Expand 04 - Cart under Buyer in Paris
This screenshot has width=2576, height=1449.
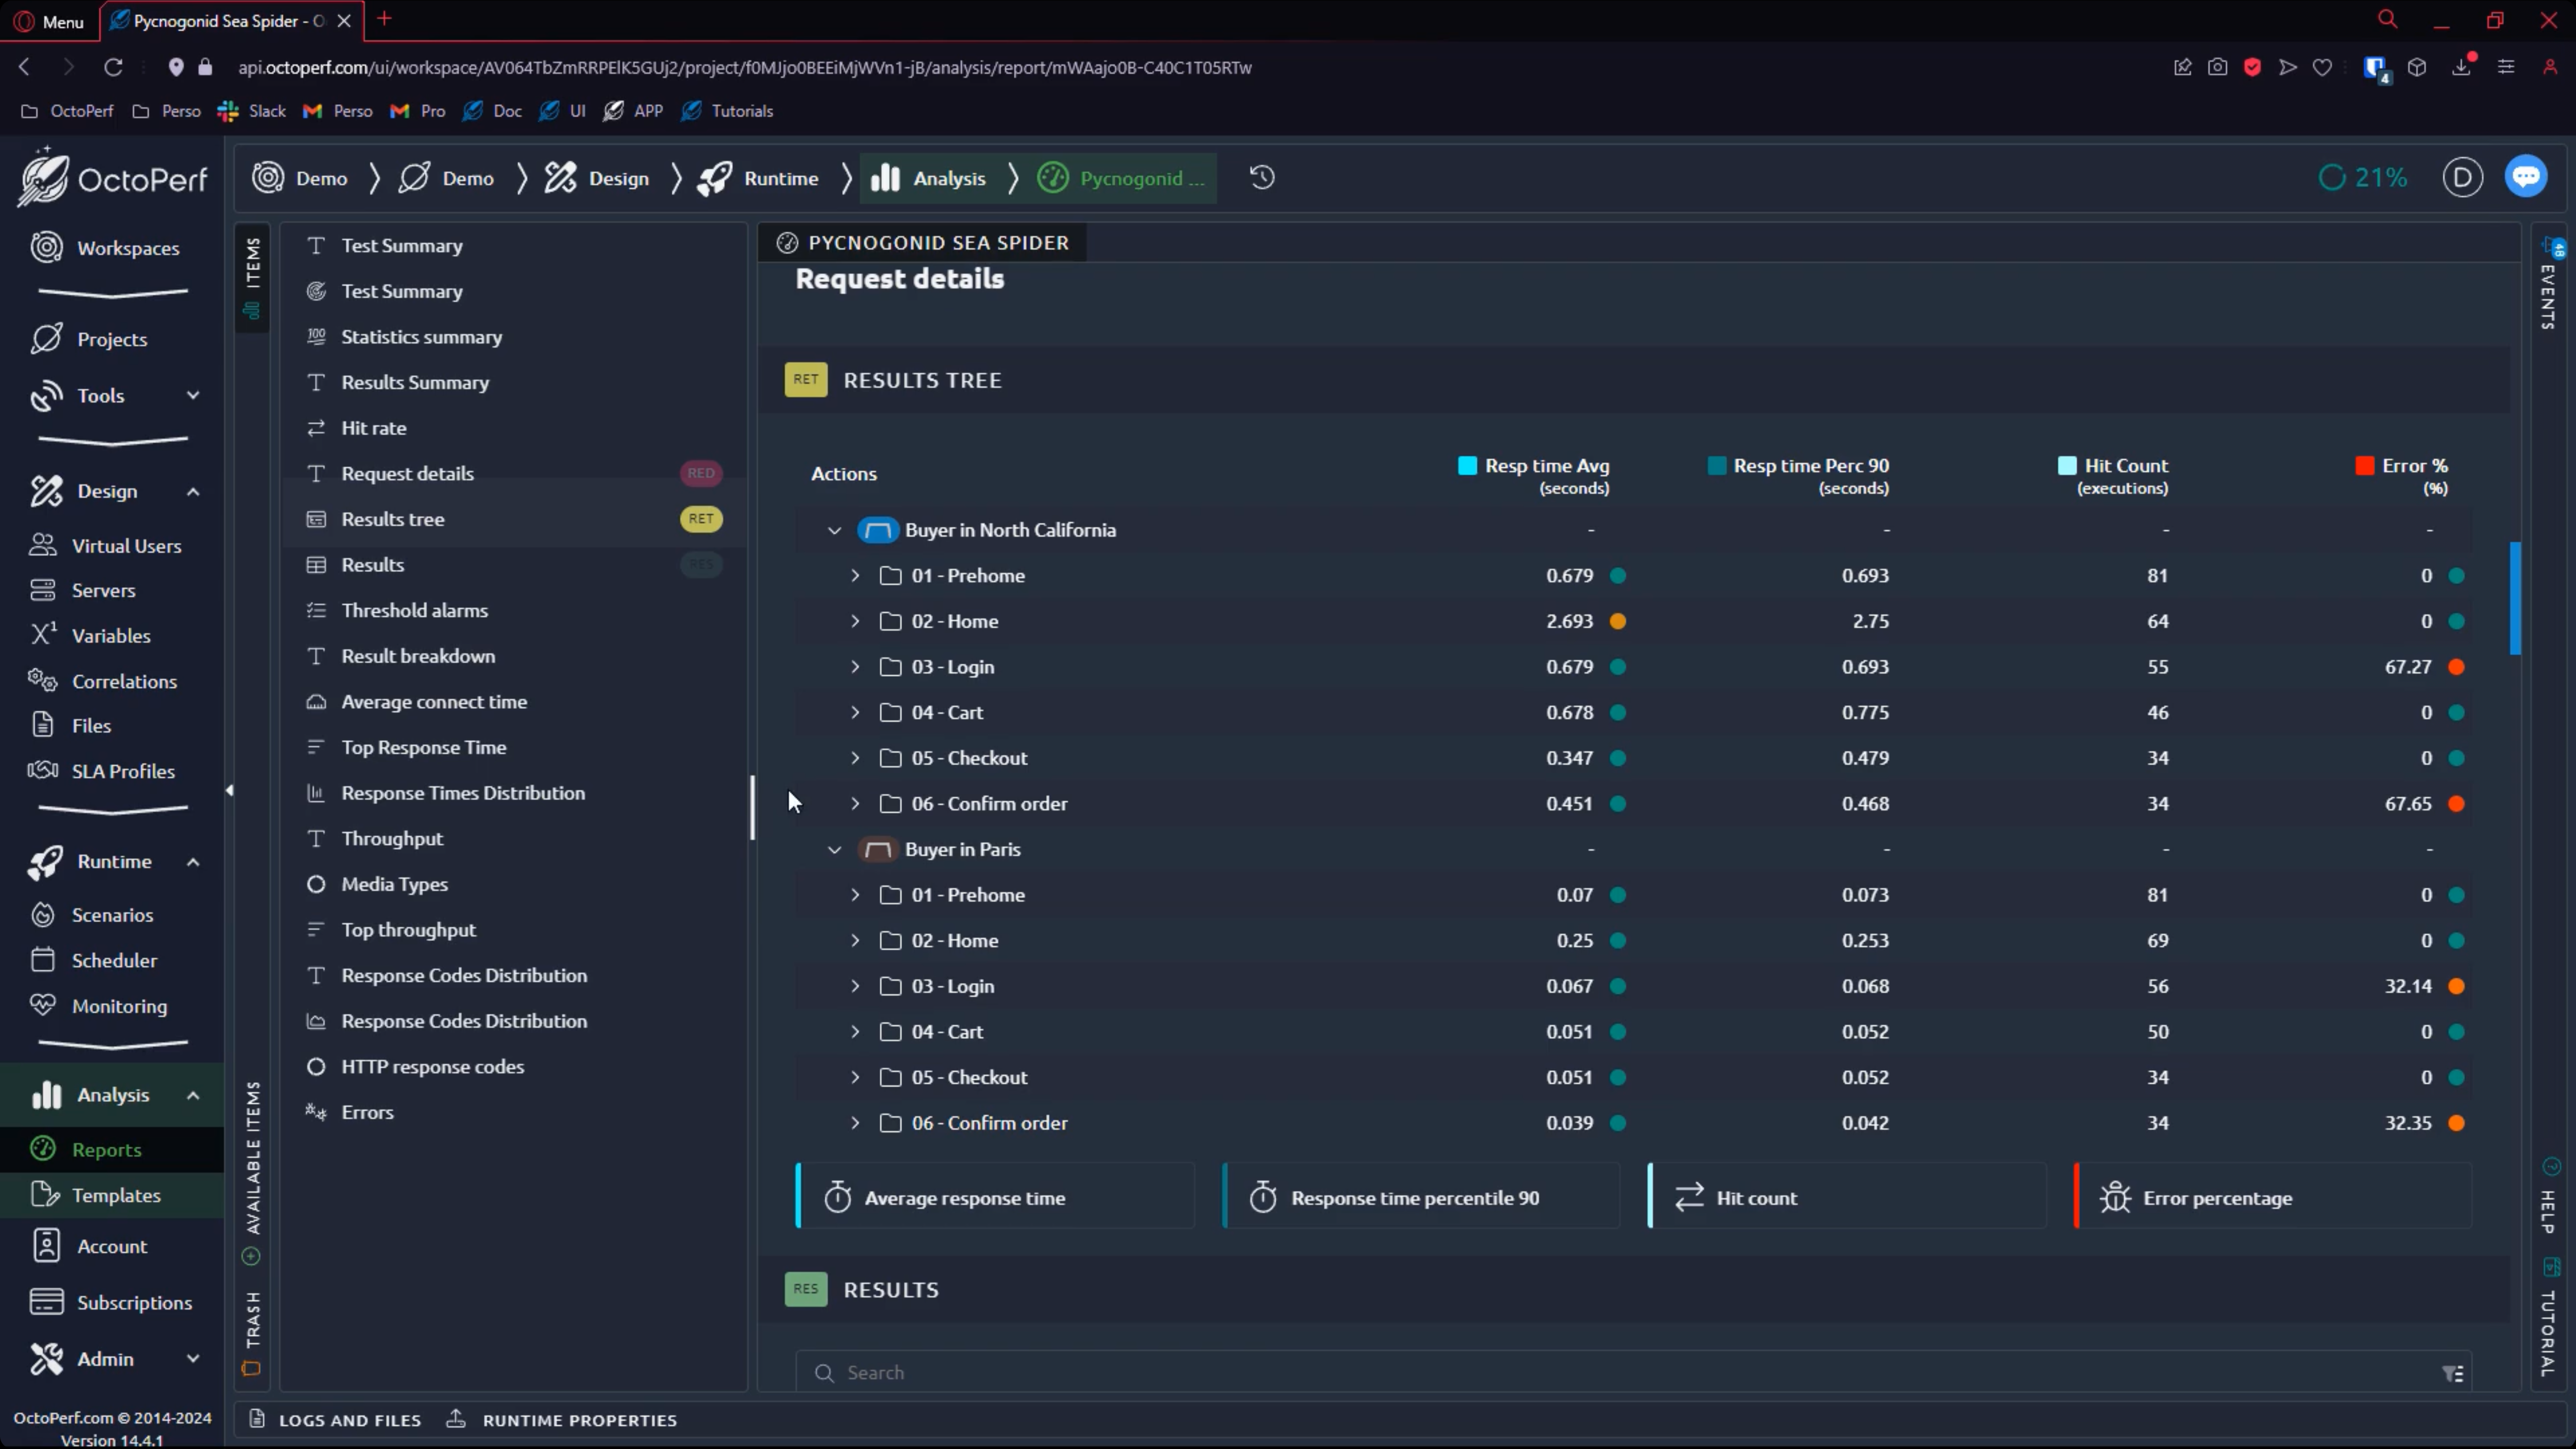(855, 1031)
